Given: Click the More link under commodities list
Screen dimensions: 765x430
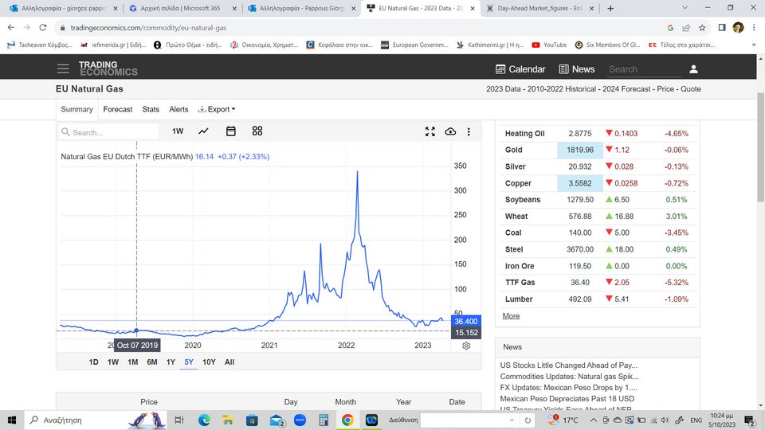Looking at the screenshot, I should (511, 316).
